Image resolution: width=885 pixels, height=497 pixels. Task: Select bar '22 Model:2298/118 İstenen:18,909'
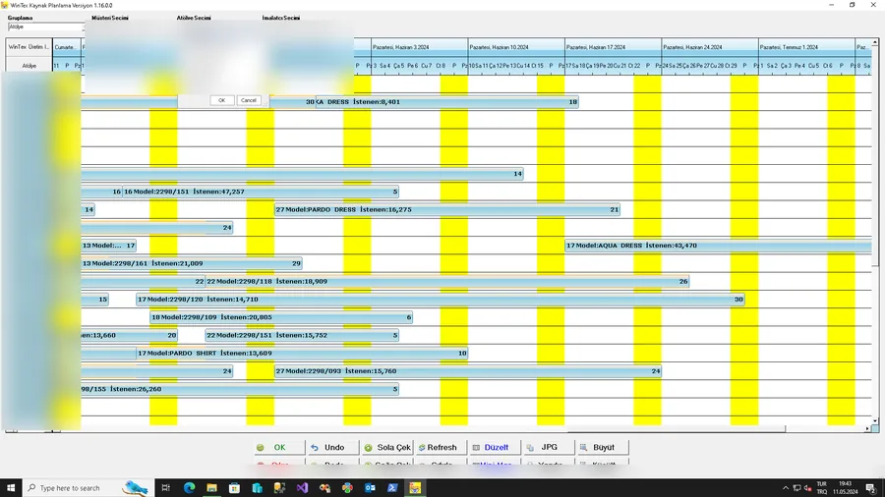coord(447,282)
